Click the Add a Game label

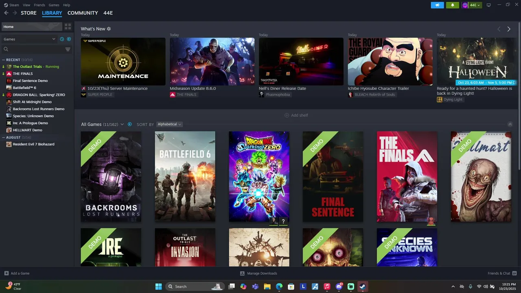click(20, 273)
